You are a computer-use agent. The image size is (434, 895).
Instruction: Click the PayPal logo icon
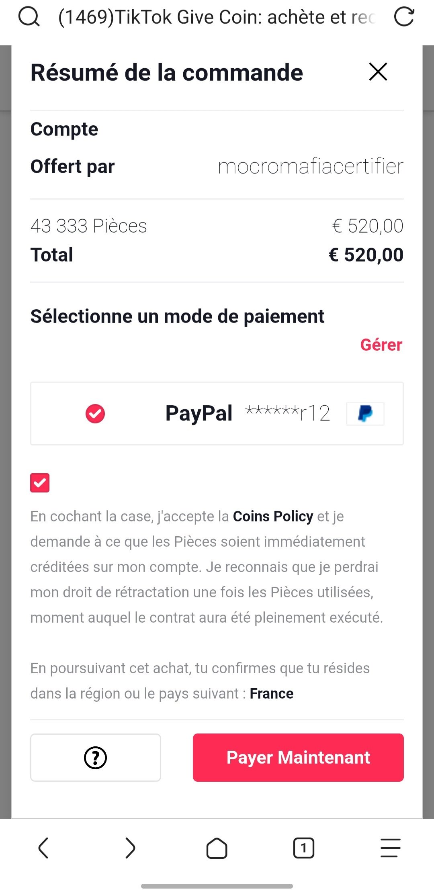coord(365,413)
